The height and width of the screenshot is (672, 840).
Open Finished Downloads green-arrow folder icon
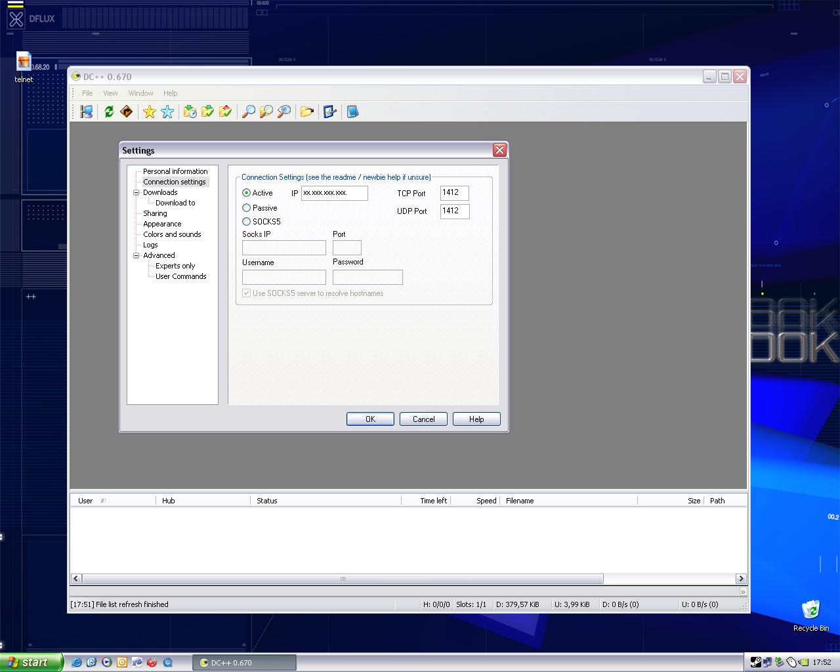[208, 112]
